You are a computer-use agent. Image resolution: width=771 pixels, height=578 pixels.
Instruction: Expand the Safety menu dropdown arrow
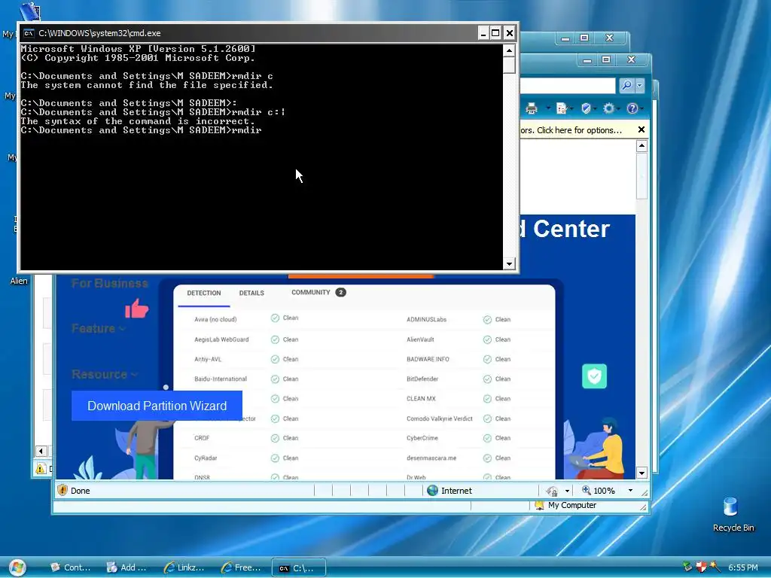[x=595, y=108]
